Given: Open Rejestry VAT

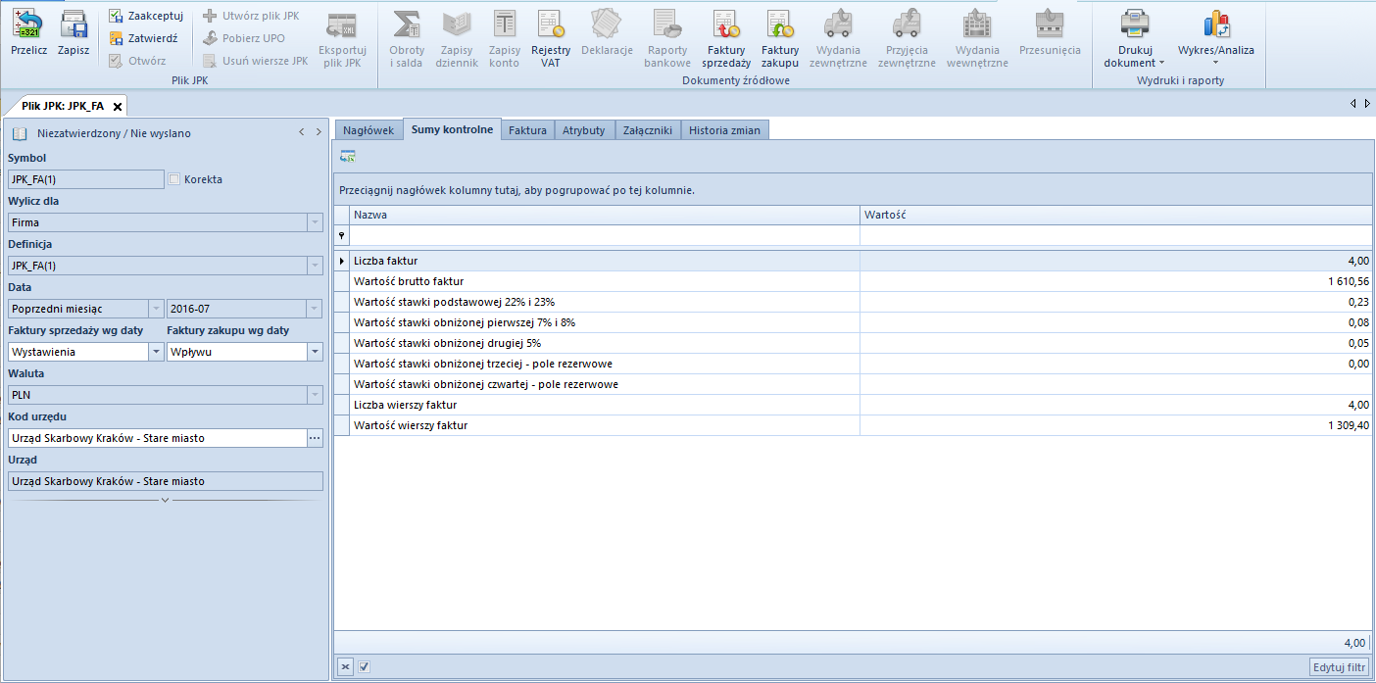Looking at the screenshot, I should pyautogui.click(x=551, y=39).
